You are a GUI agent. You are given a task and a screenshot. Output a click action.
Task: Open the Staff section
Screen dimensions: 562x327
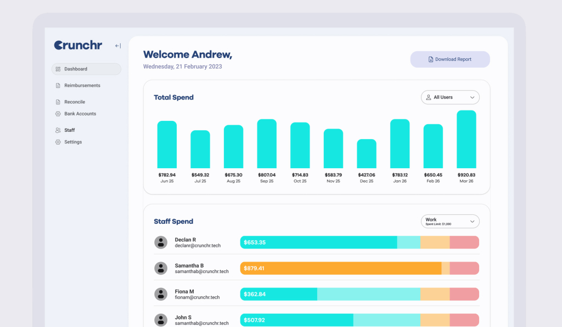click(x=70, y=130)
